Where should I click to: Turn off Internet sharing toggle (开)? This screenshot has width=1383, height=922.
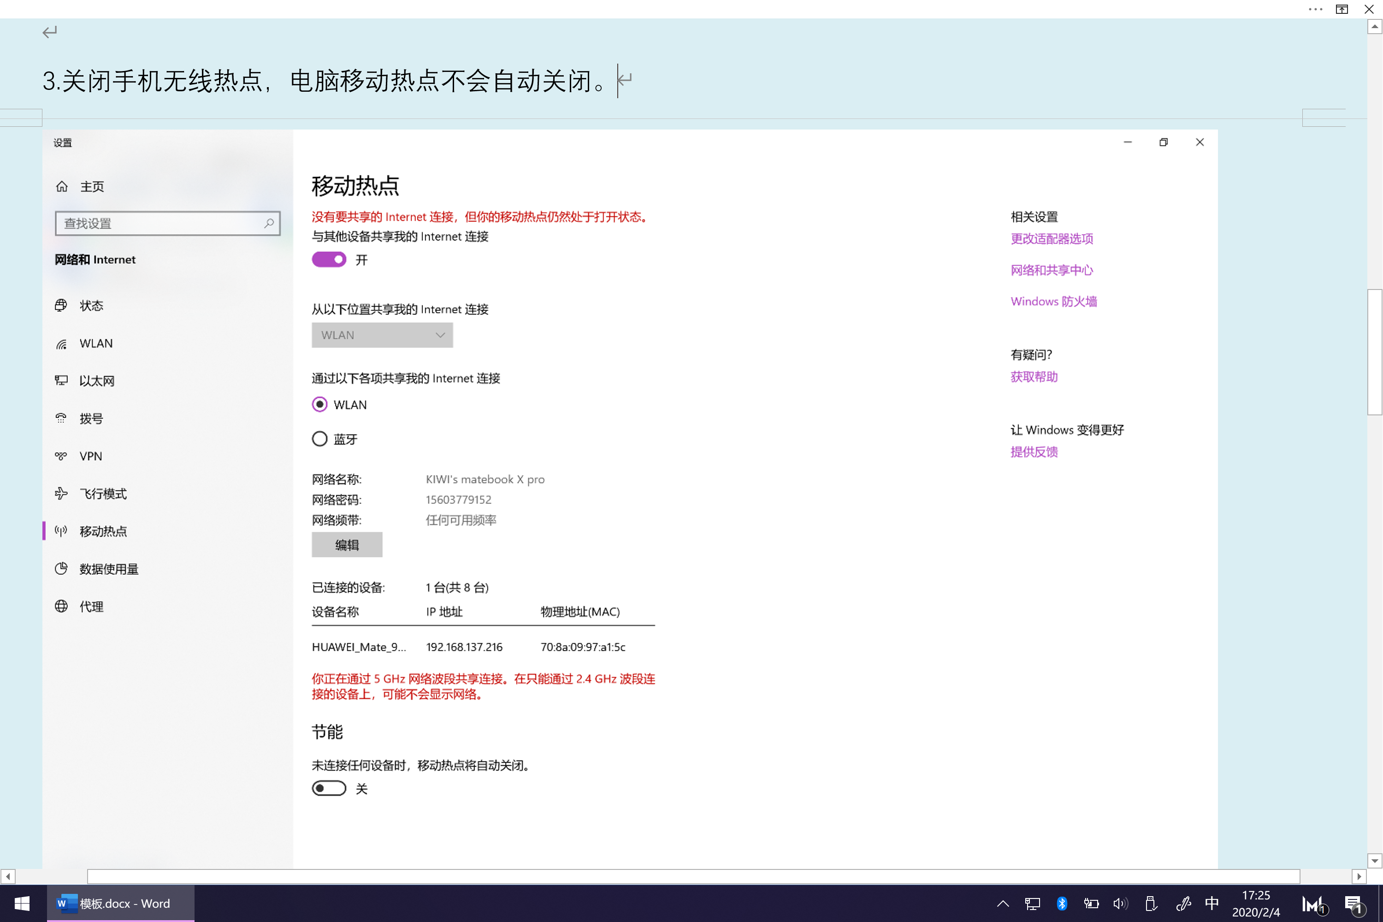pos(329,259)
